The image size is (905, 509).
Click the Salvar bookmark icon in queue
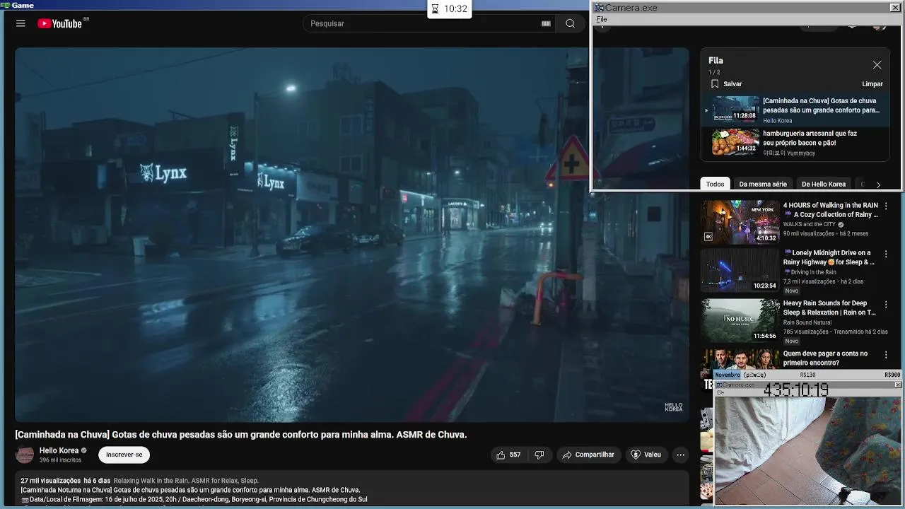[x=715, y=83]
